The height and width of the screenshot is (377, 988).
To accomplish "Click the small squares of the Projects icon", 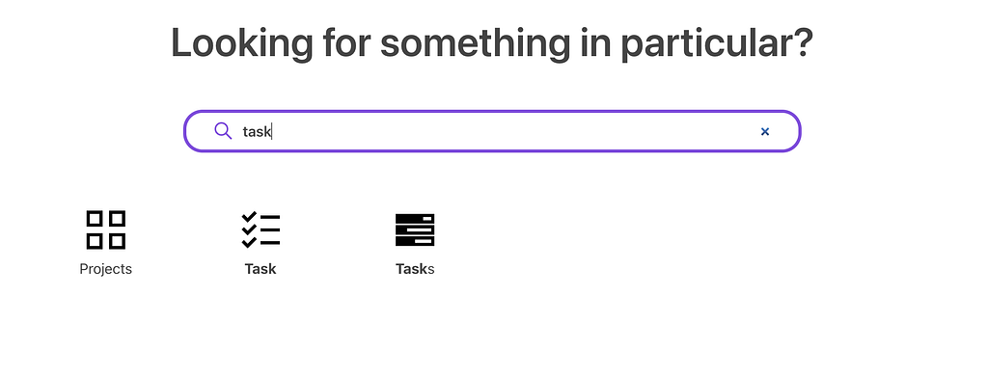I will point(106,229).
